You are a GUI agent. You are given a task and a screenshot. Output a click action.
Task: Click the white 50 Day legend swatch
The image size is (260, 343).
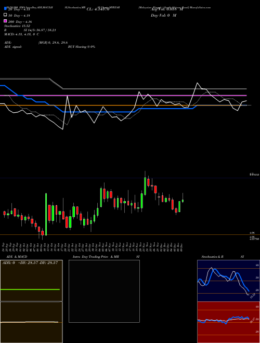[5, 15]
